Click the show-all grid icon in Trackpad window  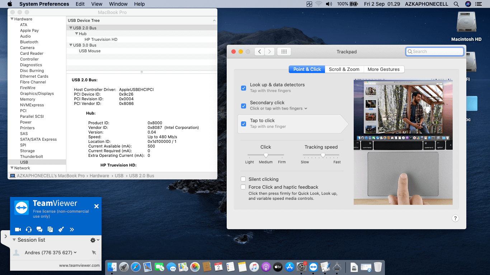coord(284,52)
